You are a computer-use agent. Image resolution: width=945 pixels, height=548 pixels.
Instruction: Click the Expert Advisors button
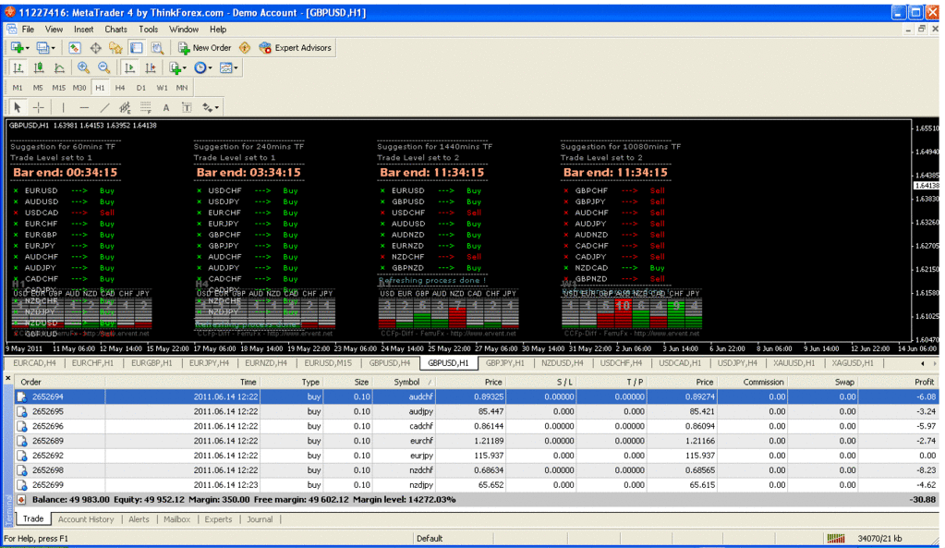pos(296,48)
